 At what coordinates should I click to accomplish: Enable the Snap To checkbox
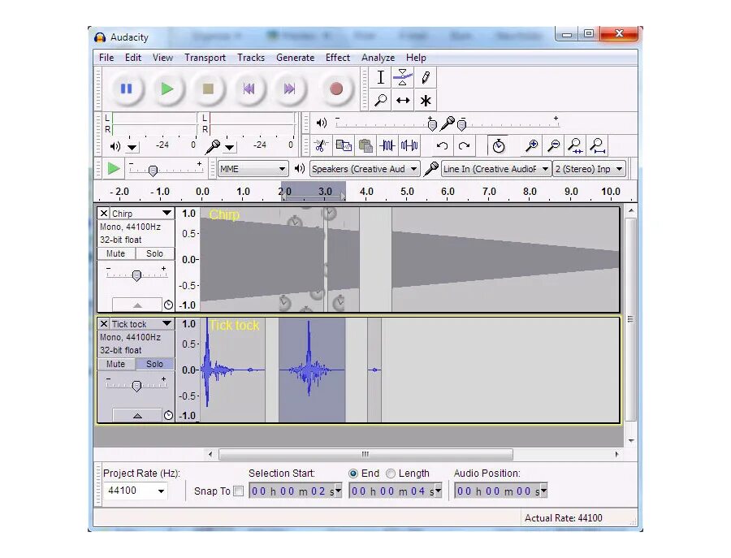(x=238, y=491)
